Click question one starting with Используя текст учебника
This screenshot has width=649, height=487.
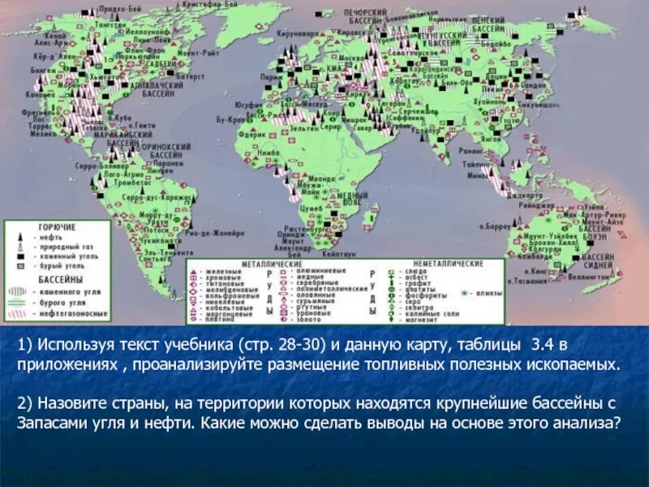click(x=319, y=355)
